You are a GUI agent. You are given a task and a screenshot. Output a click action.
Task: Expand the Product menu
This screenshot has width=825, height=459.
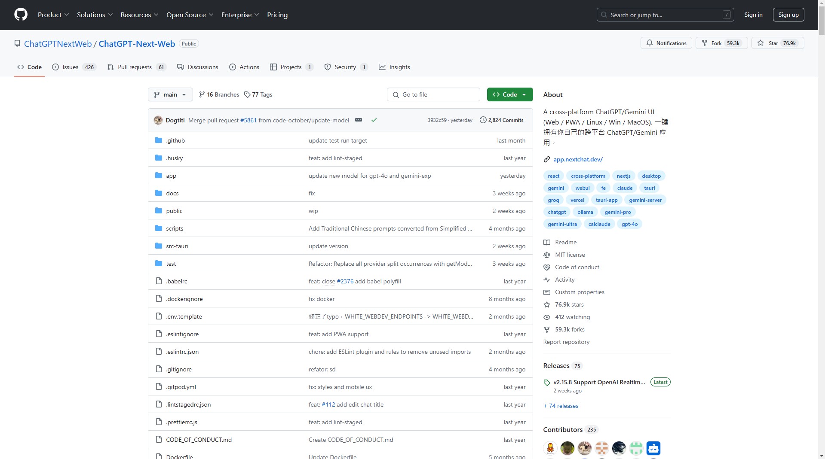pyautogui.click(x=53, y=15)
